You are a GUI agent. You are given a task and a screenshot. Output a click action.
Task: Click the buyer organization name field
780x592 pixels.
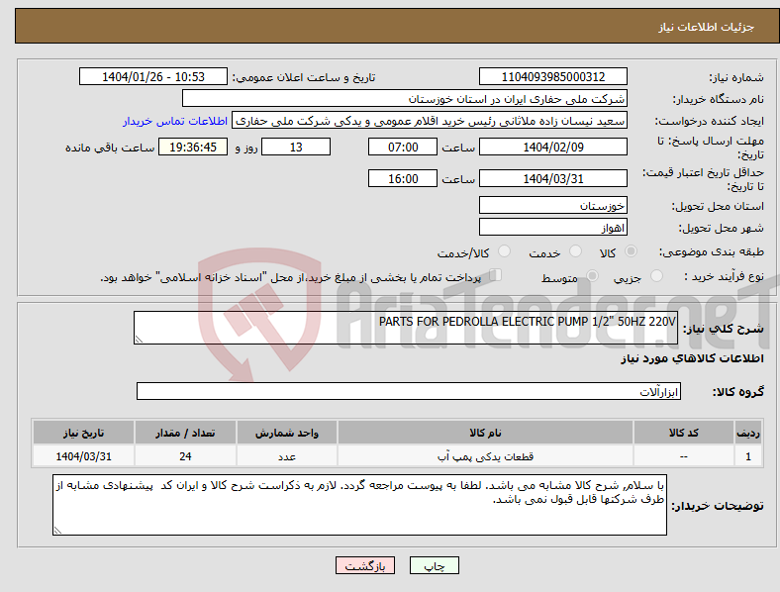pos(405,98)
